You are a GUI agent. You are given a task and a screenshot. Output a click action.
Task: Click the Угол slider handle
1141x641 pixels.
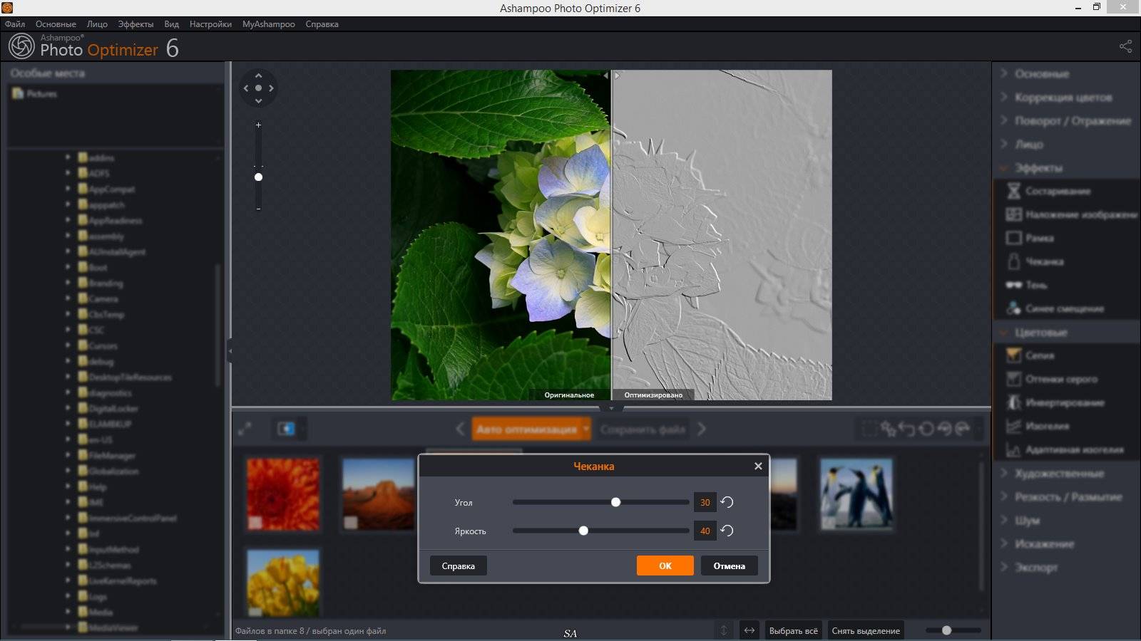click(x=615, y=502)
